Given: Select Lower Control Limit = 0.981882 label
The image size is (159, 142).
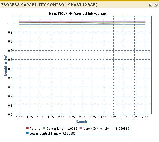Looking at the screenshot, I should (x=53, y=133).
